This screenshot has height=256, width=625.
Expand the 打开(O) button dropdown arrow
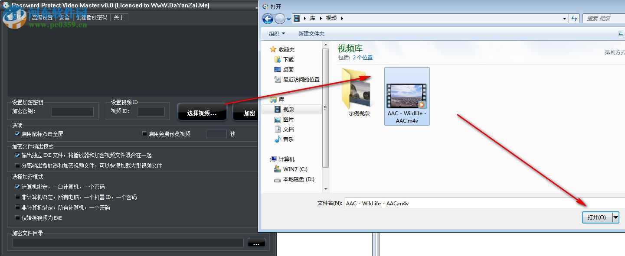tap(615, 217)
